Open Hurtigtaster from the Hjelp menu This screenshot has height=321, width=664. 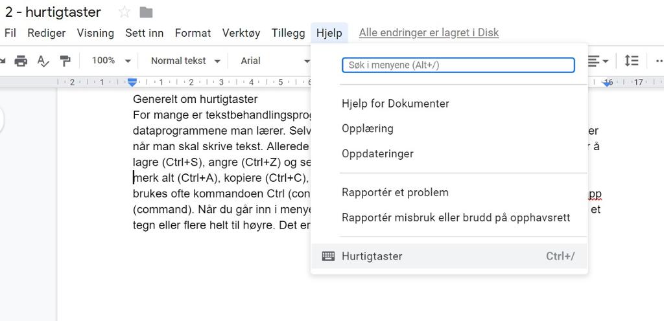(x=449, y=256)
